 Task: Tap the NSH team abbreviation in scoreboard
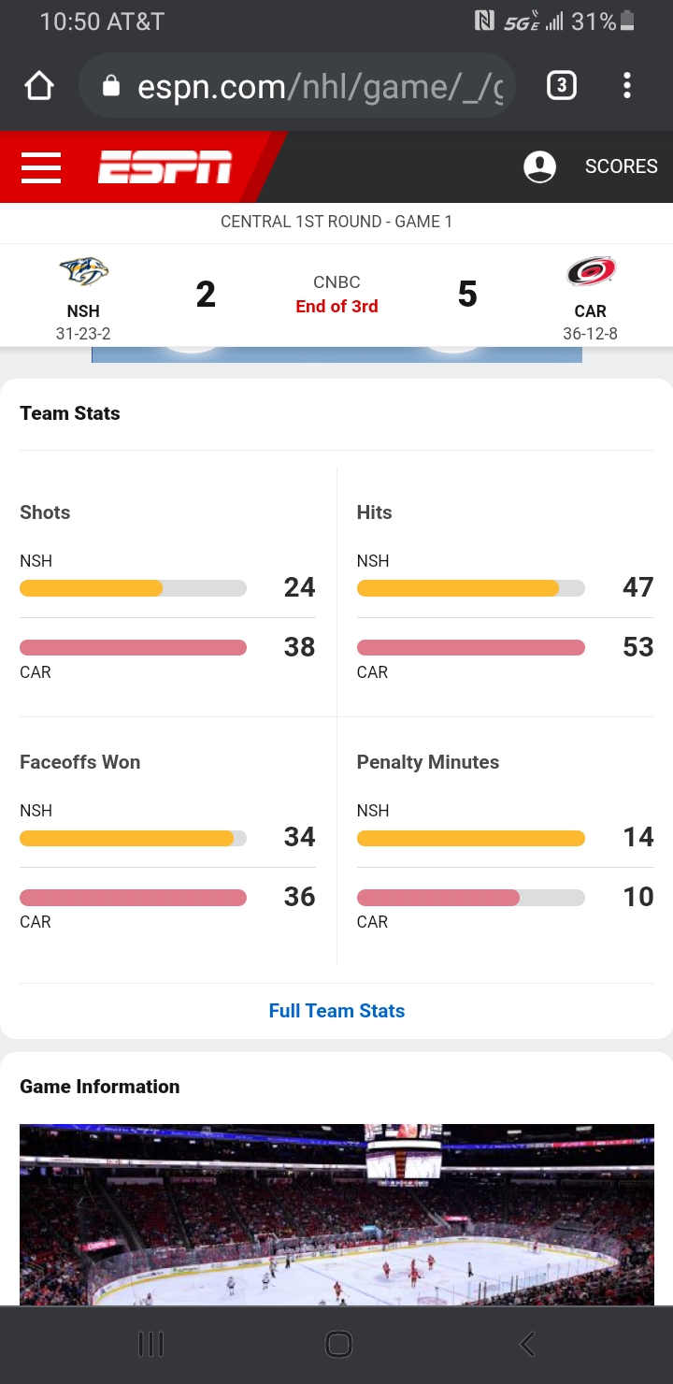(x=83, y=311)
